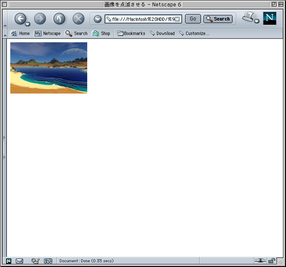
Task: Stop loading with the X button
Action: (x=78, y=19)
